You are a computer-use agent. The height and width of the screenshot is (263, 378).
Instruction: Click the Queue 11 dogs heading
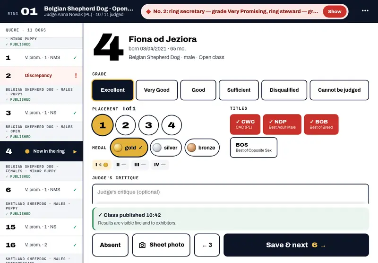(x=26, y=30)
